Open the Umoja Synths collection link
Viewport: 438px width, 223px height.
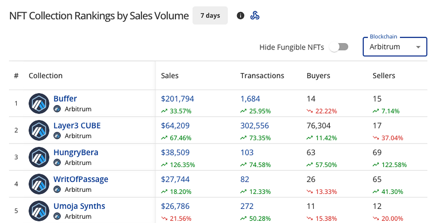79,206
